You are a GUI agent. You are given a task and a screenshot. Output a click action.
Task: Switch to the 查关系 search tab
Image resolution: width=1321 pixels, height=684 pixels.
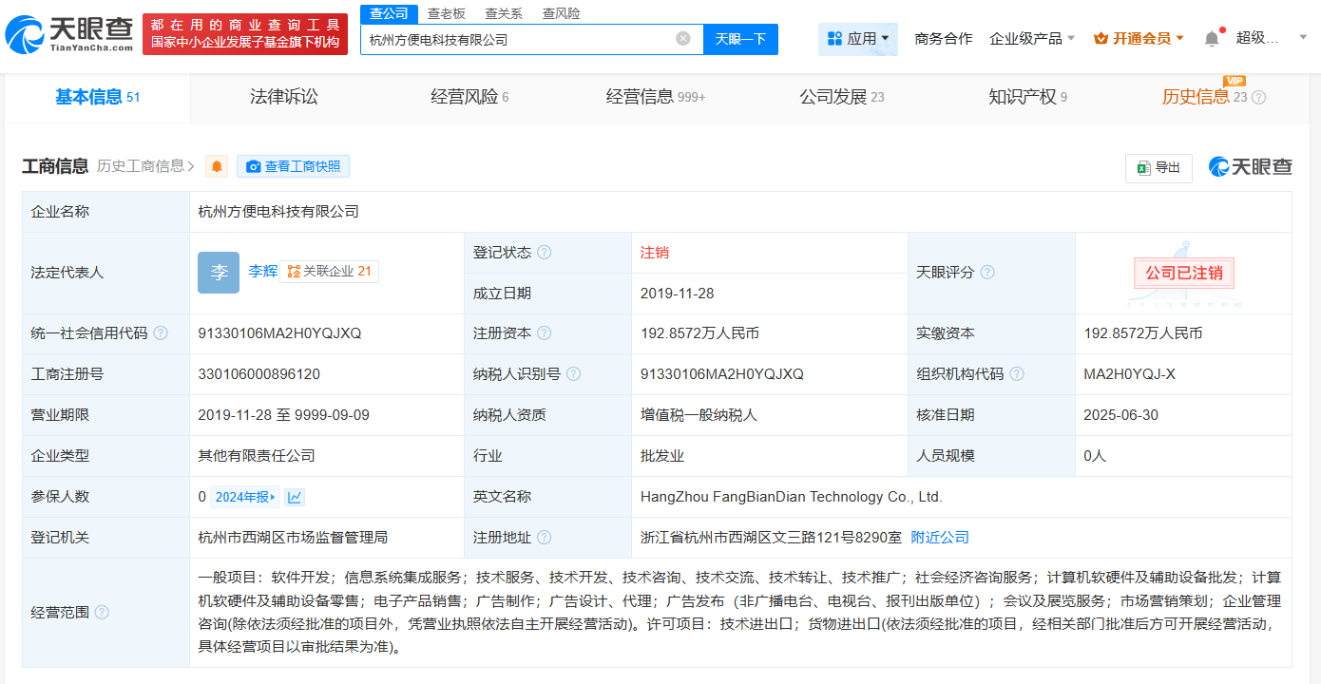point(504,13)
